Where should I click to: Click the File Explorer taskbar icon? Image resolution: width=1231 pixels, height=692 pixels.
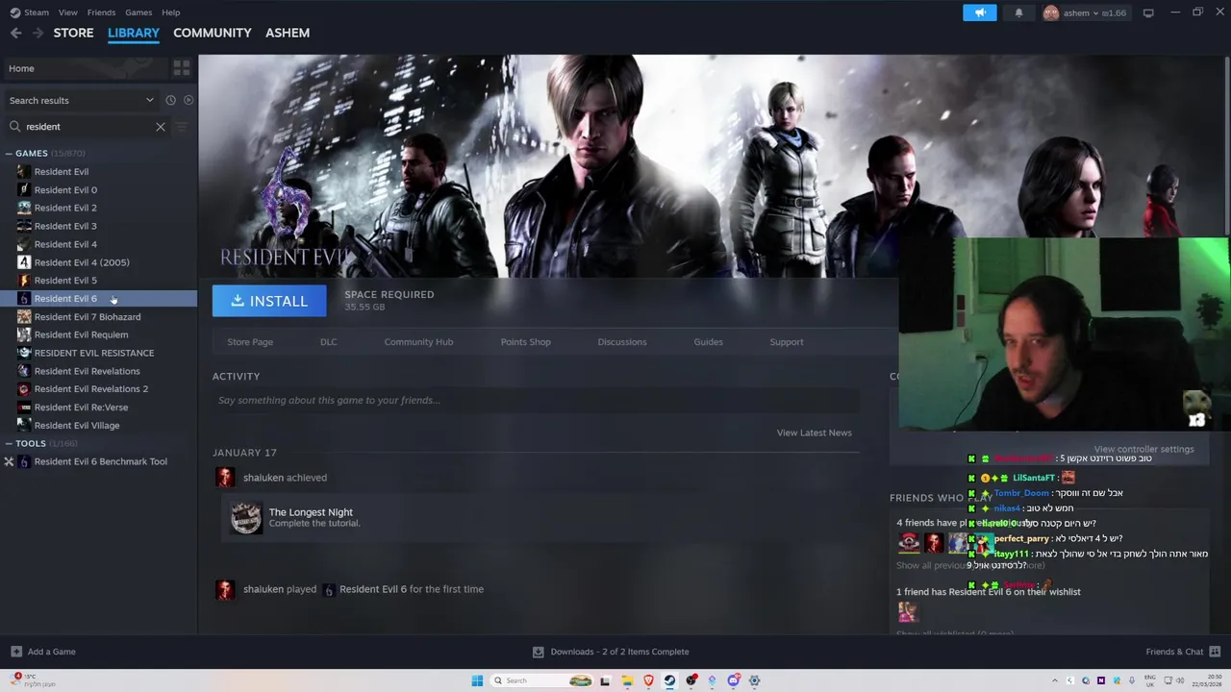(627, 680)
